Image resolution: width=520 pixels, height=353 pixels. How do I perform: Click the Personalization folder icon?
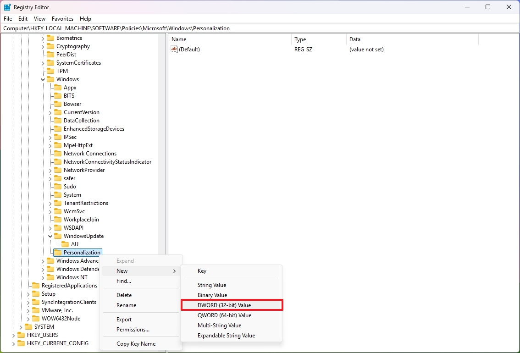[57, 252]
